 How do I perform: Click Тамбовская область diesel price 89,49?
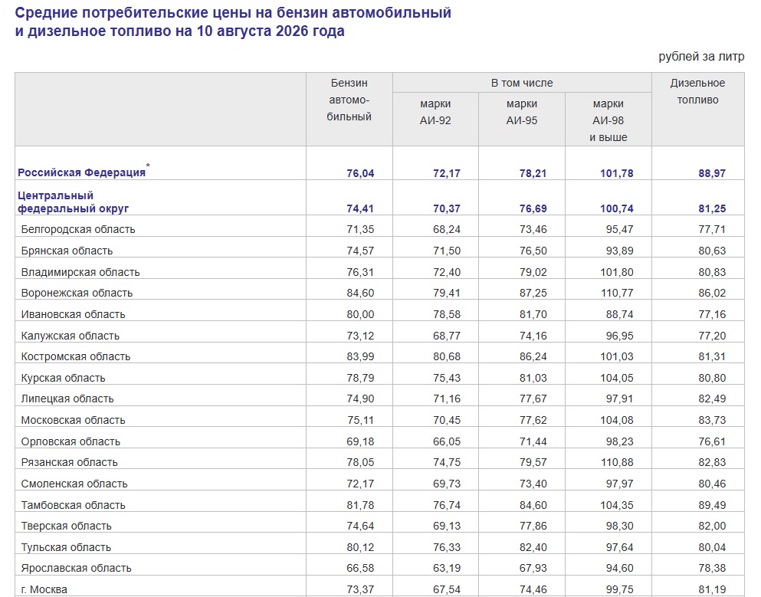pos(712,505)
